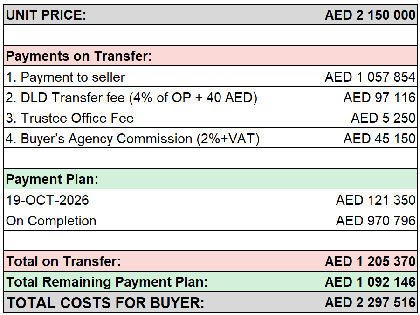Select the 19-OCT-2026 date cell
Screen dimensions: 420x315
(154, 200)
